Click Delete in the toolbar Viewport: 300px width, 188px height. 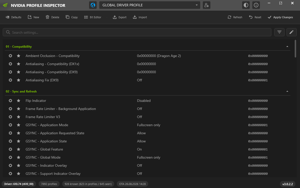click(x=53, y=17)
